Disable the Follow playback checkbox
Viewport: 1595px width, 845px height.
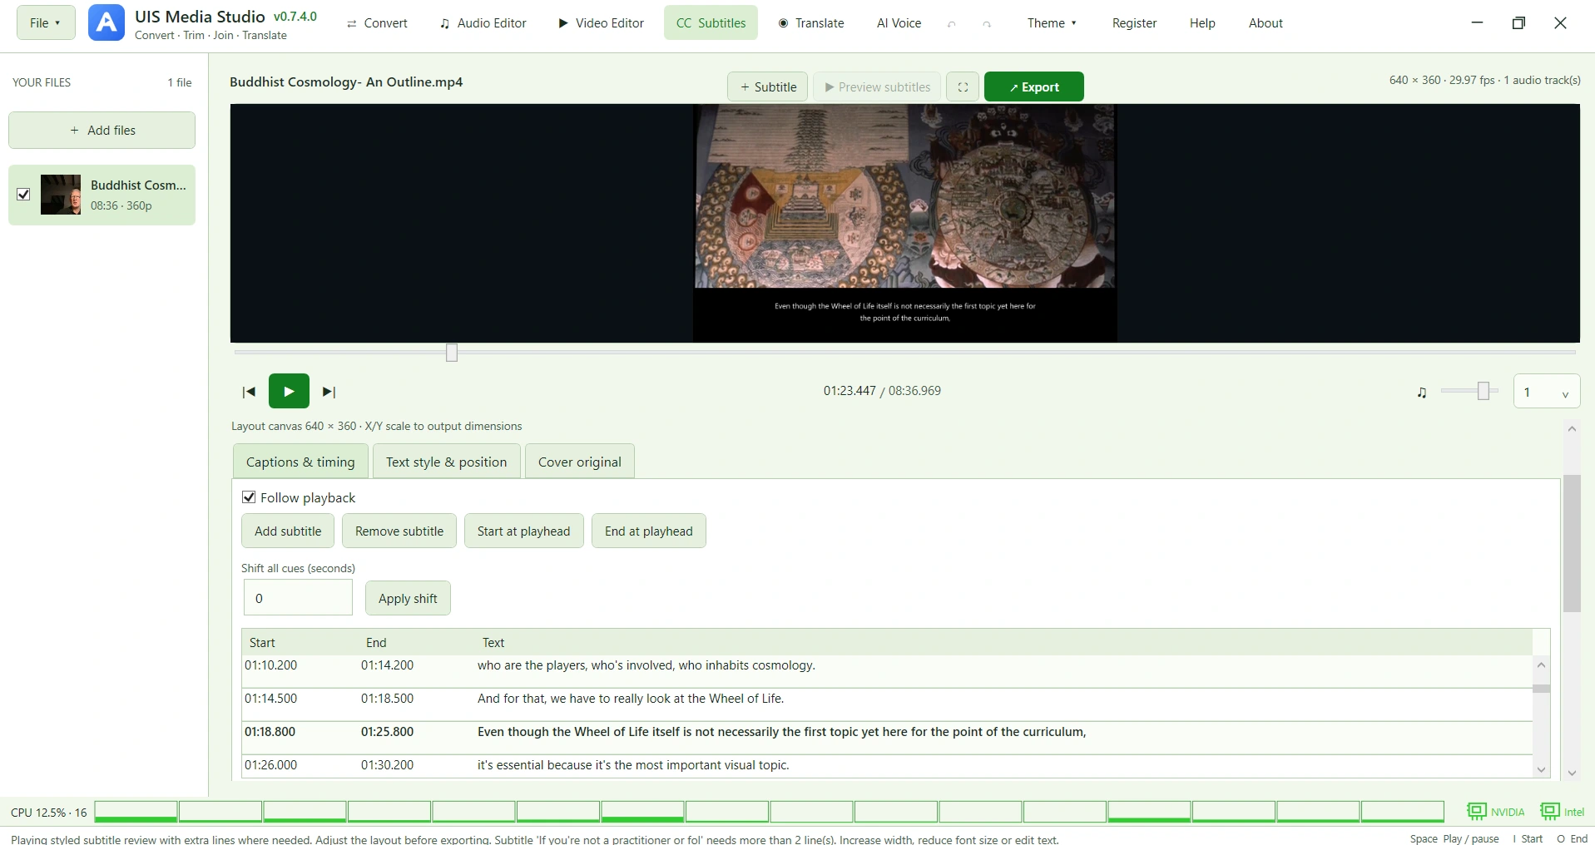(249, 497)
